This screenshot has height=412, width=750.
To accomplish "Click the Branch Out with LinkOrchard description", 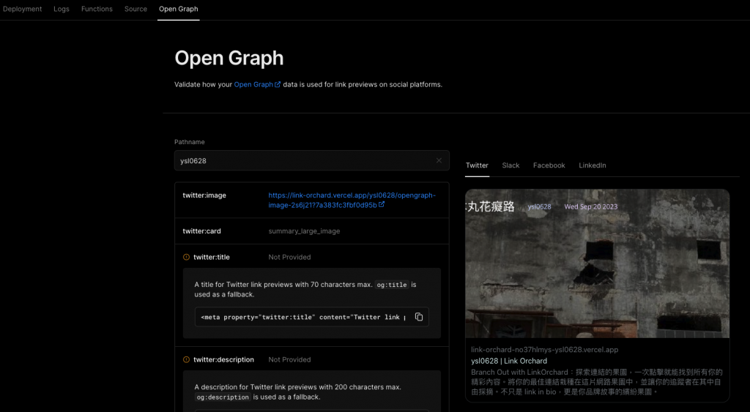I will [597, 382].
